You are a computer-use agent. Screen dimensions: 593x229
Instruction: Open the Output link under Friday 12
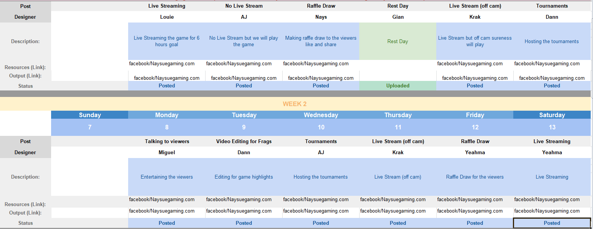pyautogui.click(x=470, y=211)
